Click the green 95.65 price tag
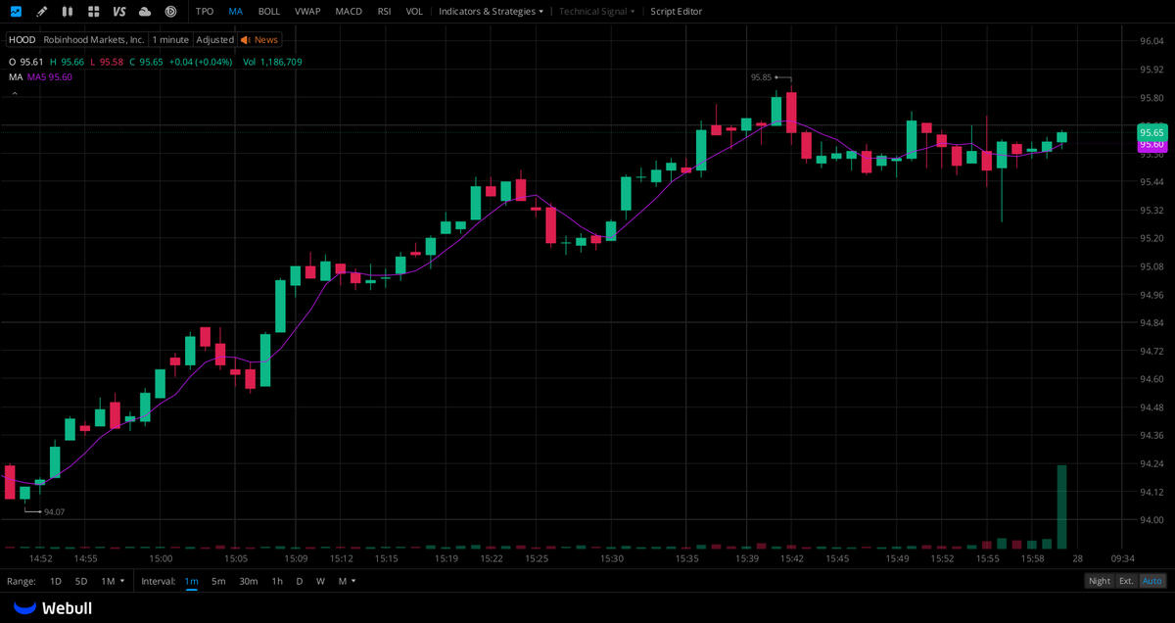 [1151, 132]
